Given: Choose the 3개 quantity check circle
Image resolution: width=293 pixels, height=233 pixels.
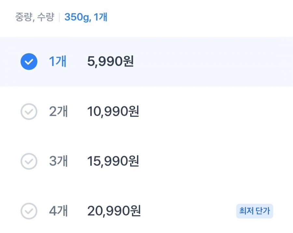Looking at the screenshot, I should coord(29,161).
